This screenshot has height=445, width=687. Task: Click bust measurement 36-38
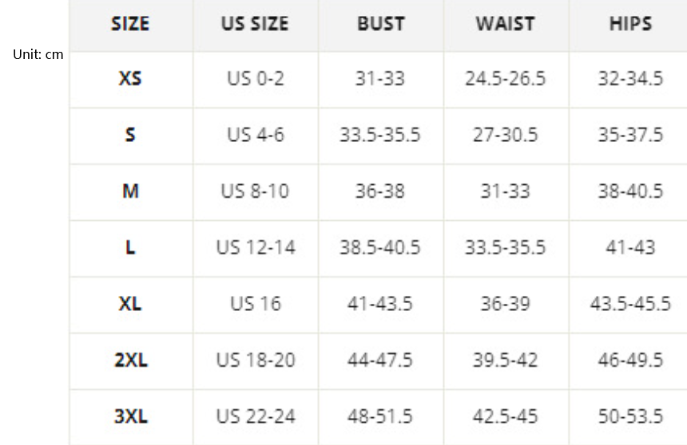[x=380, y=191]
